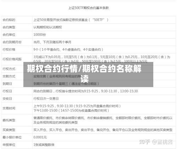Image resolution: width=177 pixels, height=149 pixels.
Task: Click the value "0.0001元"
Action: coord(40,137)
